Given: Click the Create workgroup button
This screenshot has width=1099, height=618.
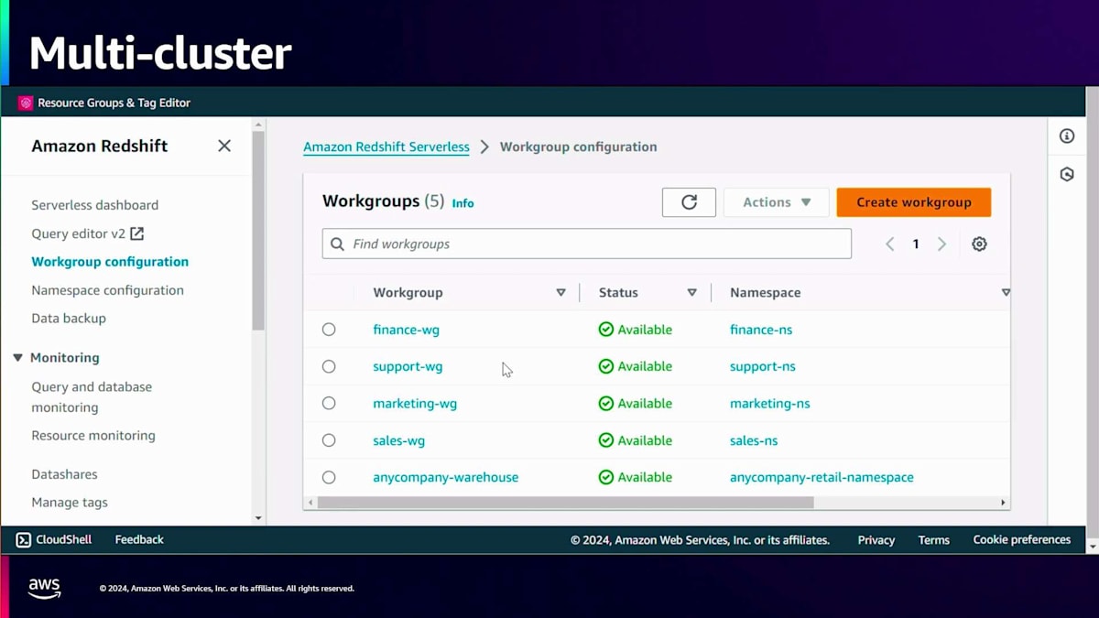Looking at the screenshot, I should coord(914,202).
